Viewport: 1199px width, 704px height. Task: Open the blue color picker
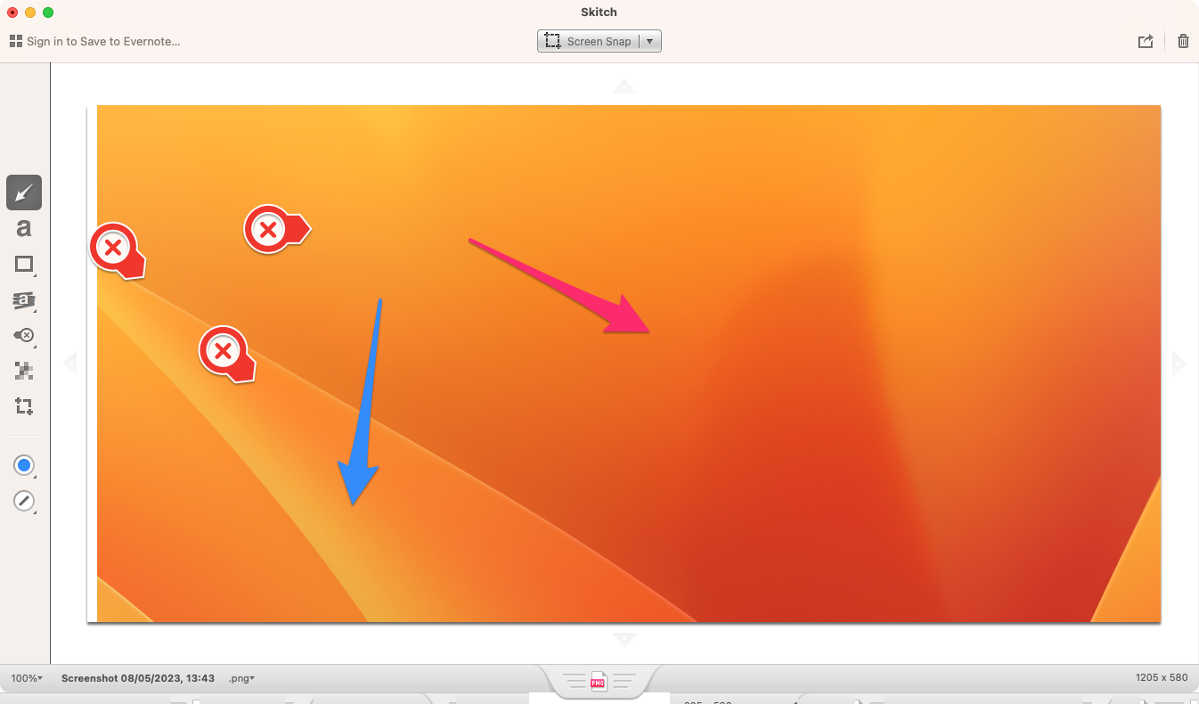(24, 465)
